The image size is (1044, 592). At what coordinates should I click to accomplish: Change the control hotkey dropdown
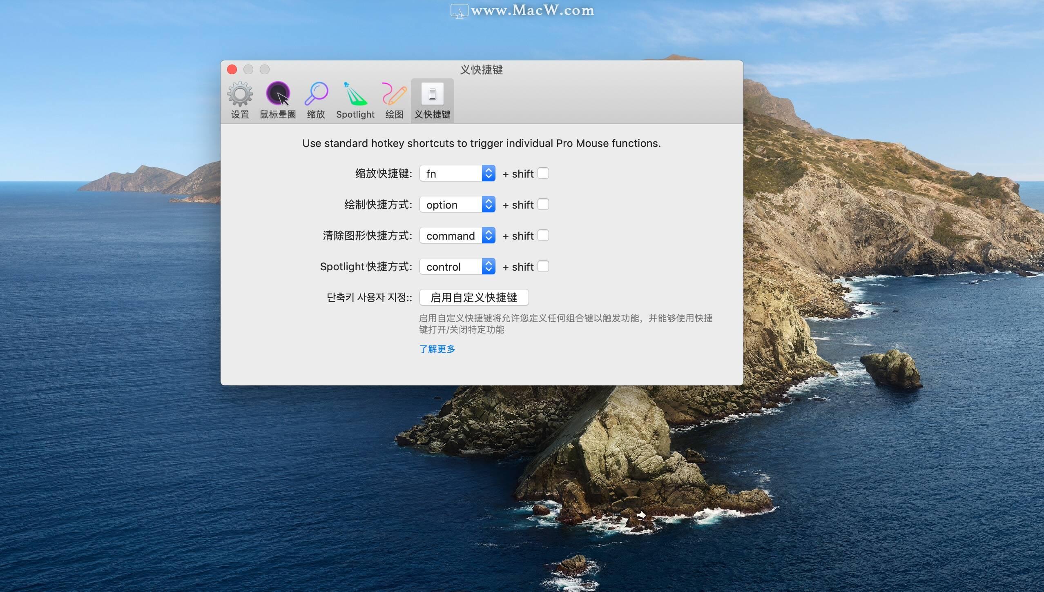click(457, 267)
